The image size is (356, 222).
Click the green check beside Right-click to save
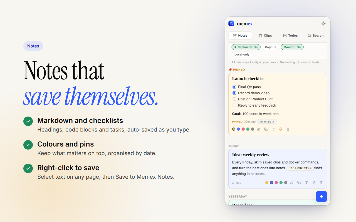[28, 168]
